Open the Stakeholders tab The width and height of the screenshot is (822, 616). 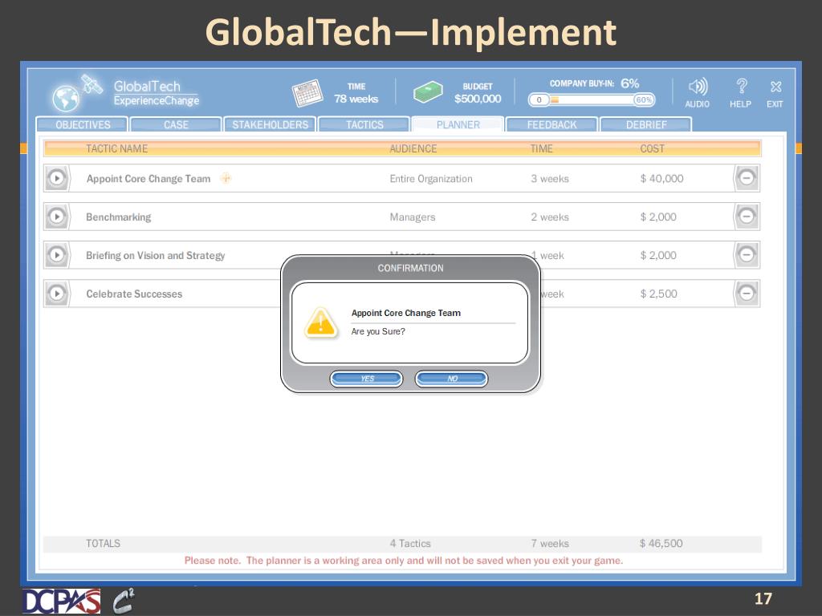(270, 124)
